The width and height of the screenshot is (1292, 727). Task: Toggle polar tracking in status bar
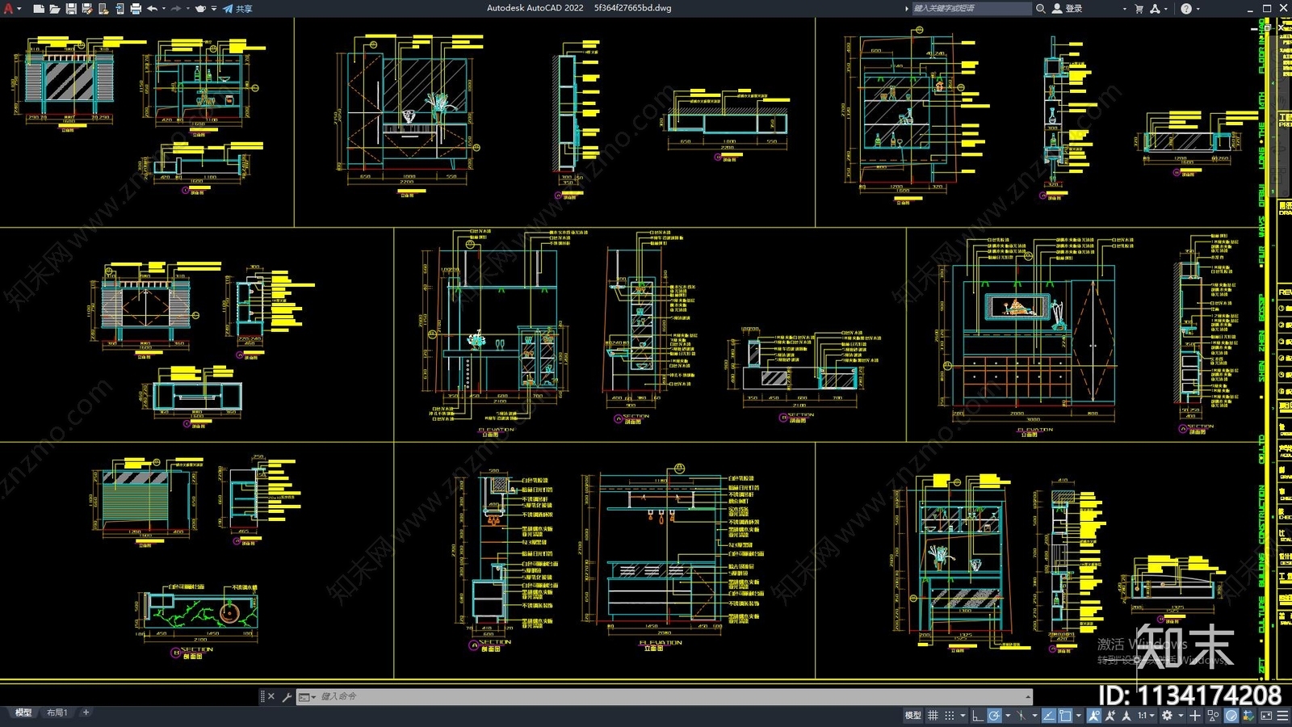pos(995,716)
